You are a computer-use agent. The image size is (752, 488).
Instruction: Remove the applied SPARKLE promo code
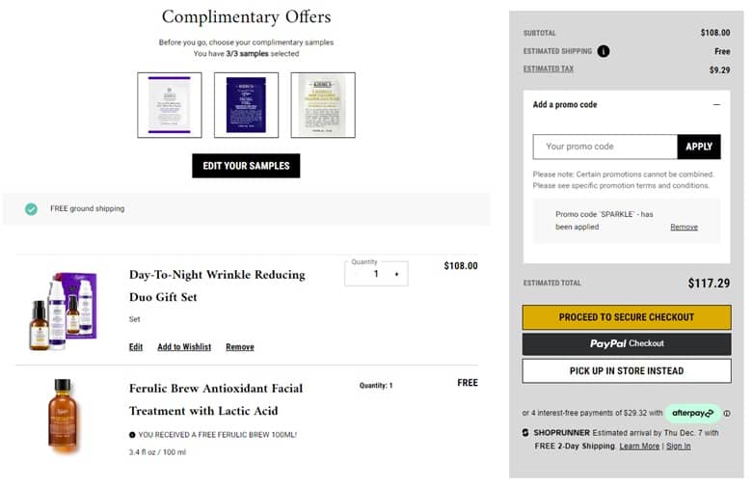tap(684, 227)
